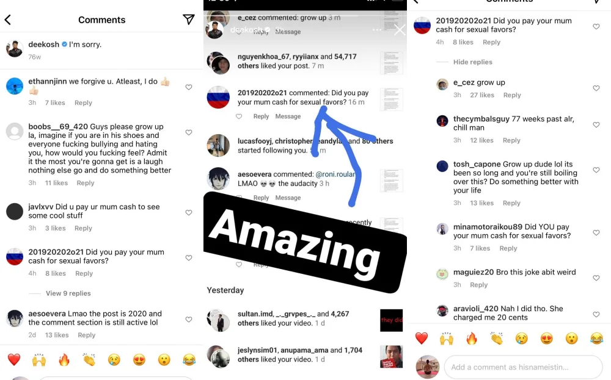Message aesoevera from the notification
This screenshot has height=380, width=611.
coord(288,198)
